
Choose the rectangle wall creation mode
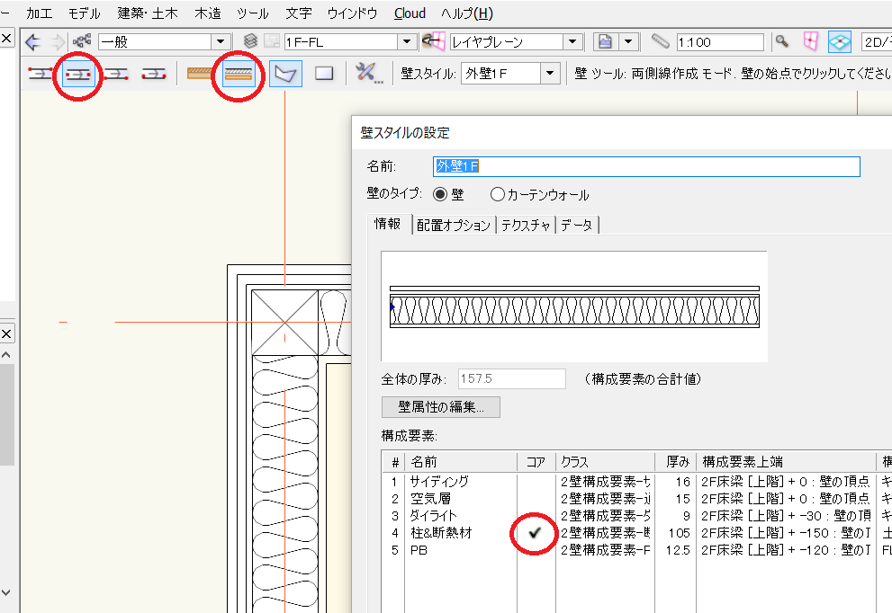pos(324,74)
